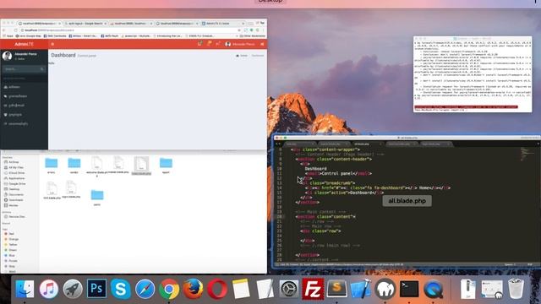Select Documents in Finder sidebar
Viewport: 541px width, 304px height.
pos(14,195)
